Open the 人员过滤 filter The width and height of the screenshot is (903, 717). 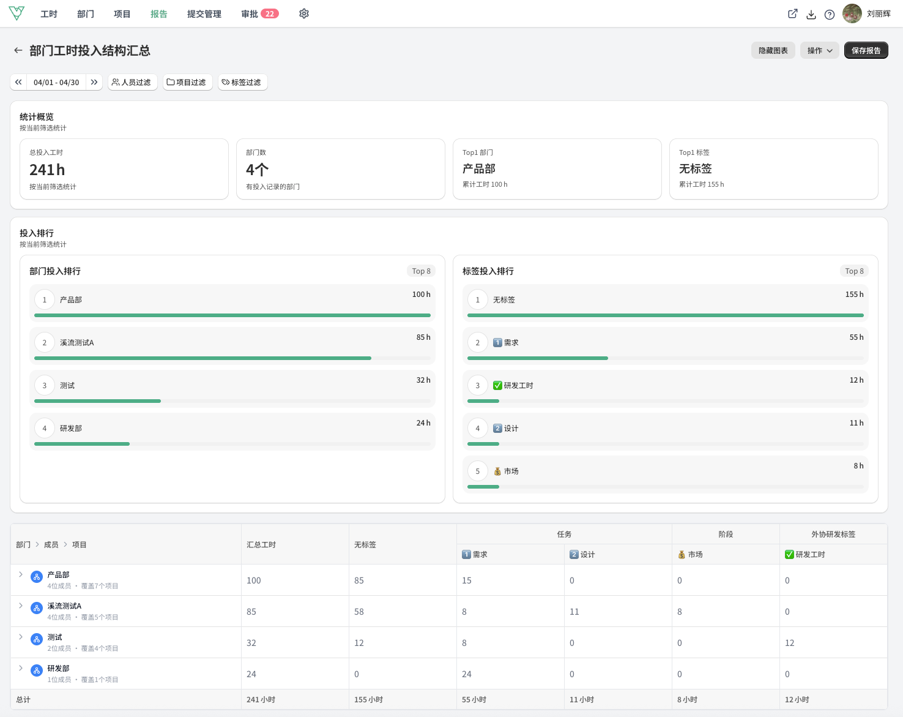pos(133,82)
